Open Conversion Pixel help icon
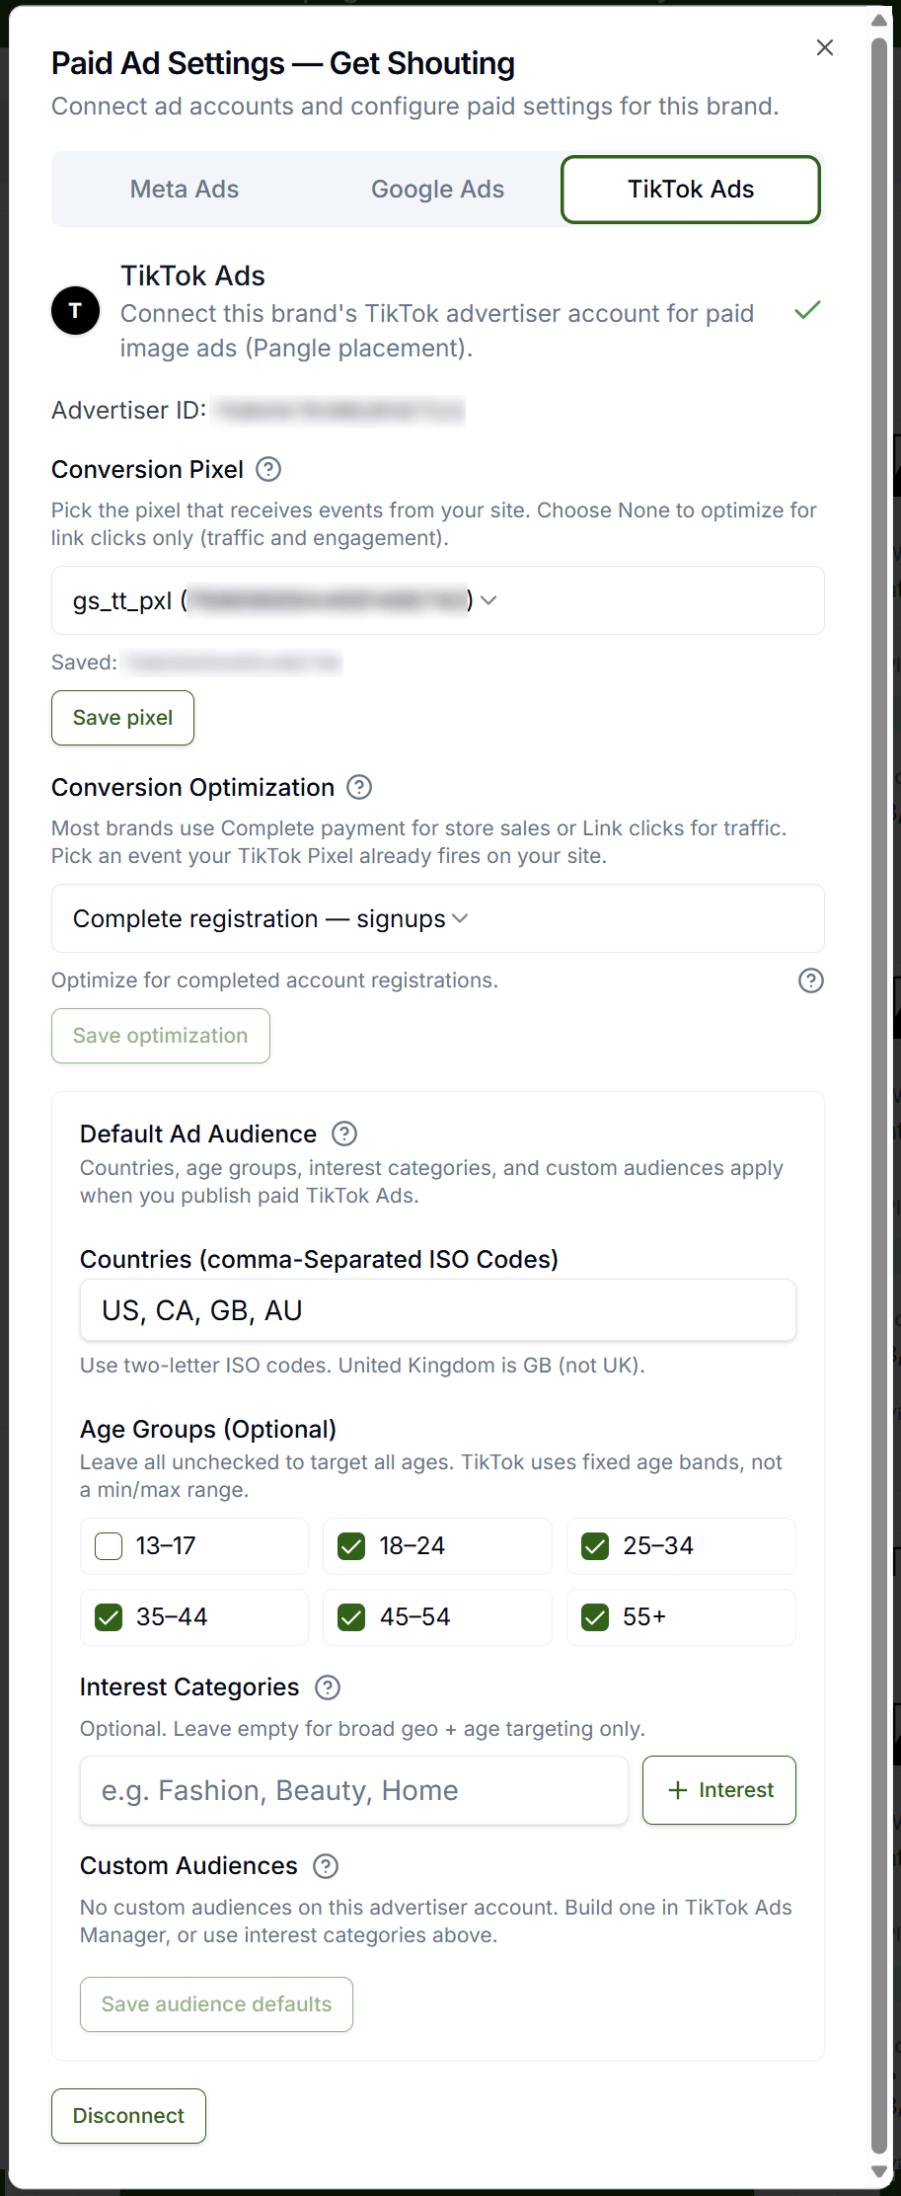The height and width of the screenshot is (2196, 901). pyautogui.click(x=268, y=469)
